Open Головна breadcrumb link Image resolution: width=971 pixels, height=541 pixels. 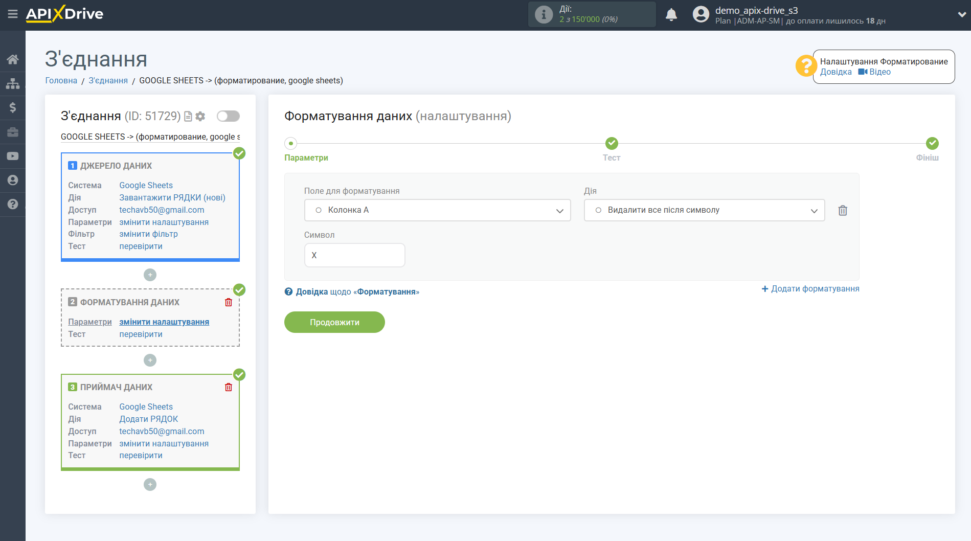click(x=61, y=81)
